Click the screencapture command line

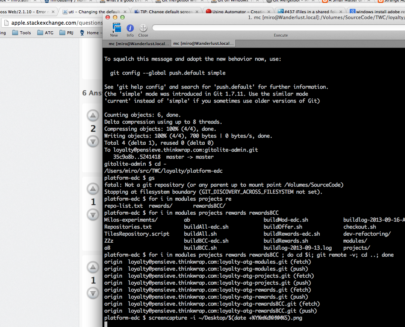click(203, 318)
